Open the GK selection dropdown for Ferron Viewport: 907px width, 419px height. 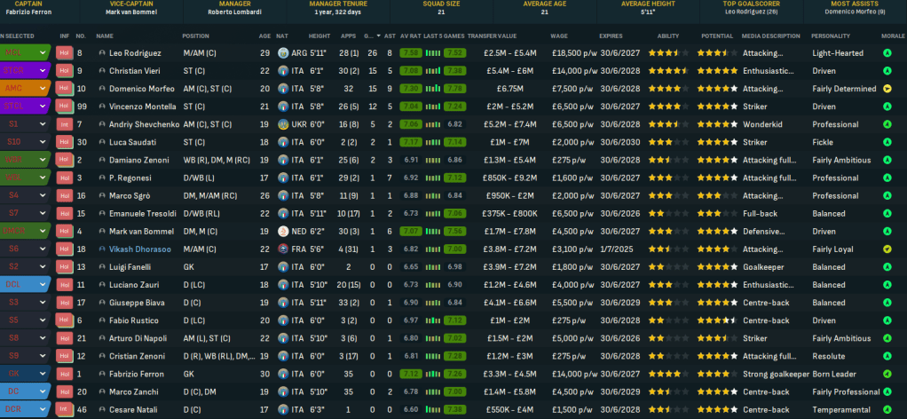(x=42, y=373)
